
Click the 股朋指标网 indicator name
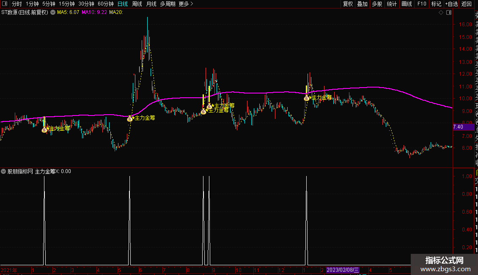pyautogui.click(x=20, y=171)
